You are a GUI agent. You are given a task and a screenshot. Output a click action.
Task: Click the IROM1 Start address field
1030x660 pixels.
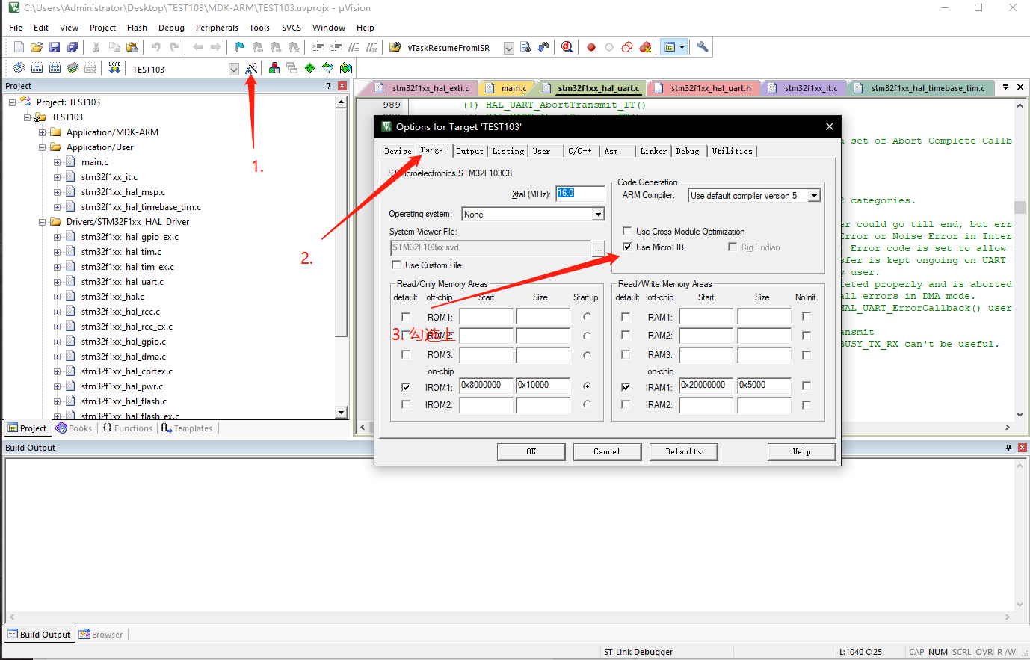(x=486, y=386)
